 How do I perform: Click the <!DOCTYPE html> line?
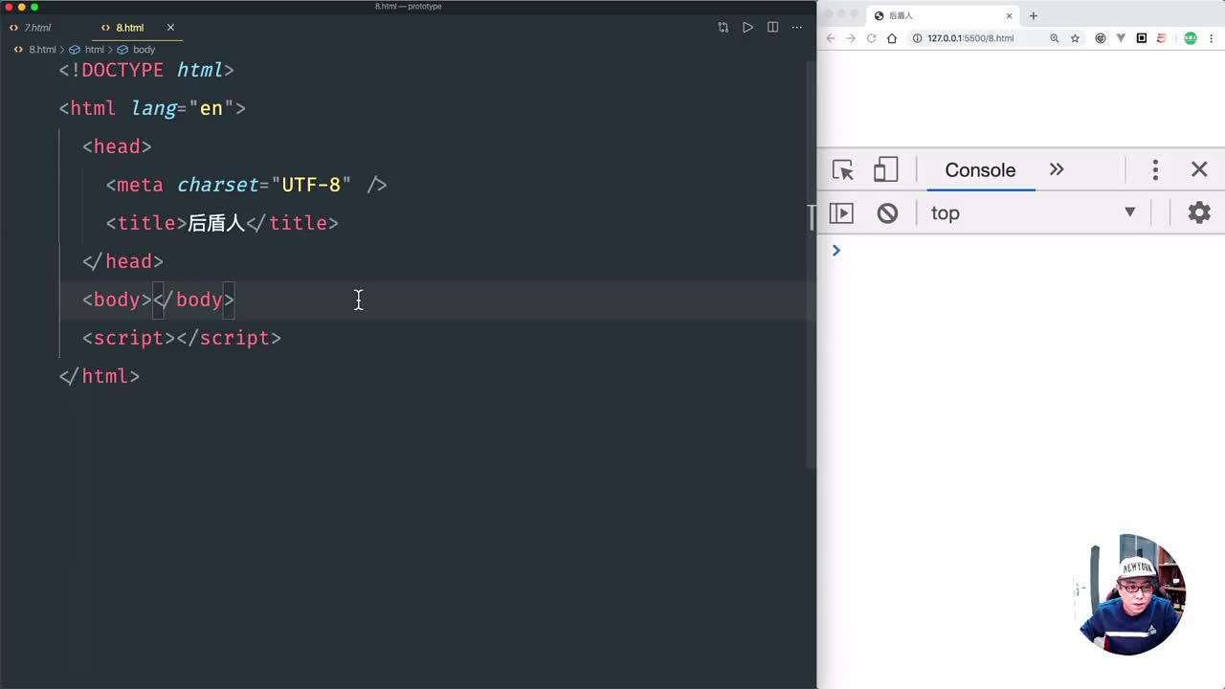click(146, 70)
